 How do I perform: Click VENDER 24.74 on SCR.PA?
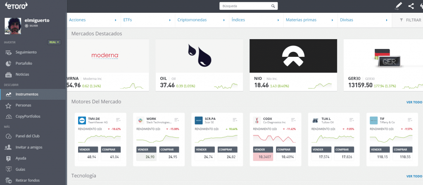[x=204, y=154]
